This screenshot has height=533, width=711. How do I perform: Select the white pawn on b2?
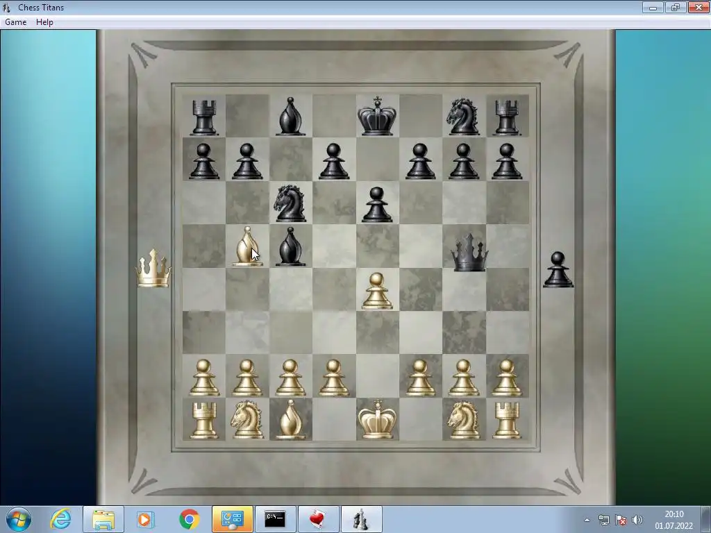247,378
